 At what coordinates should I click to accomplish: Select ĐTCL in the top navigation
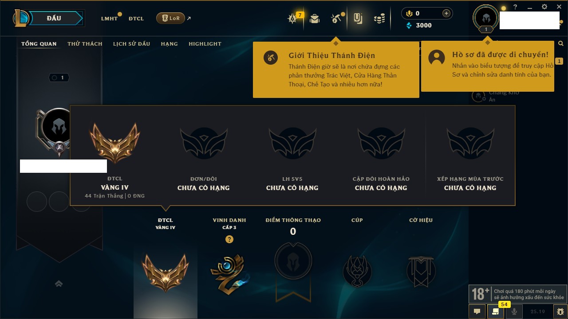pos(136,19)
